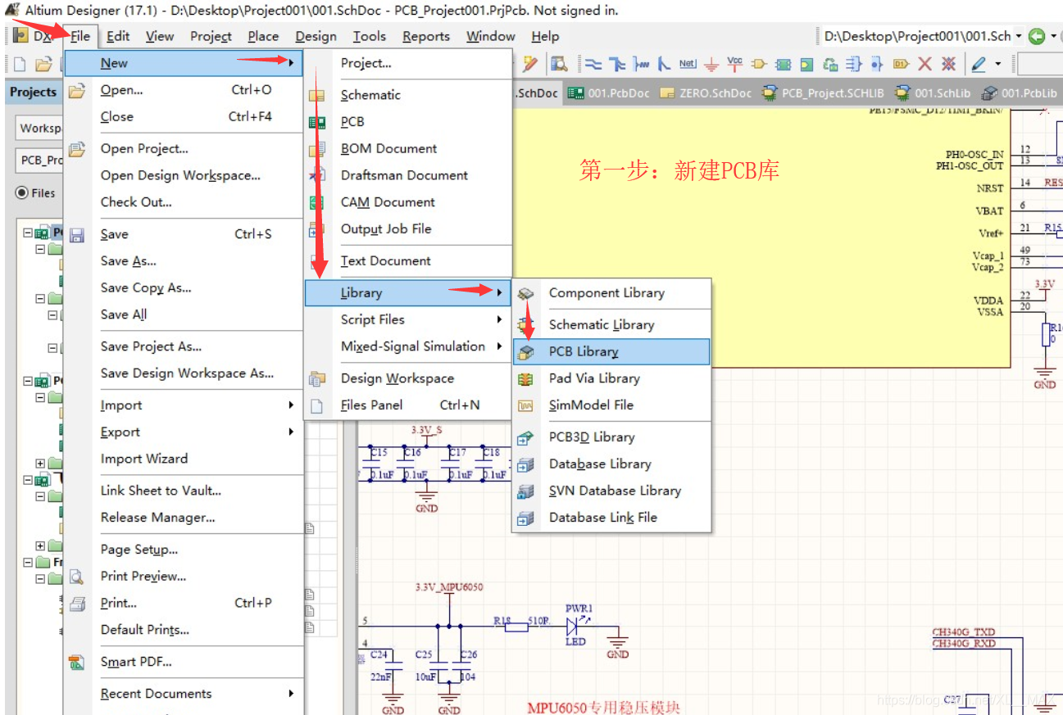Switch to the 001.PcbLib tab

(x=1020, y=93)
